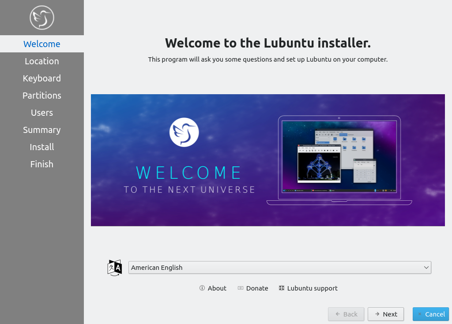Image resolution: width=452 pixels, height=324 pixels.
Task: Select the Keyboard step in sidebar
Action: click(42, 78)
